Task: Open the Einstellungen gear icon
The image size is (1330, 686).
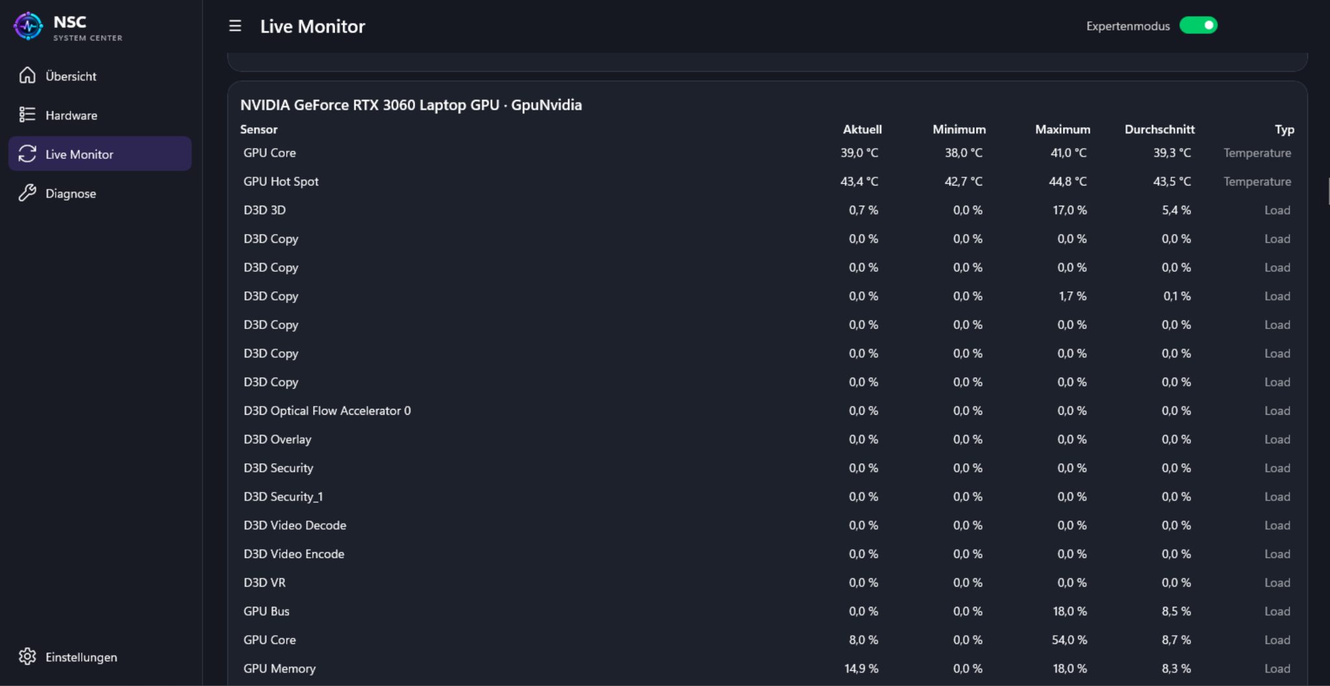Action: [x=27, y=656]
